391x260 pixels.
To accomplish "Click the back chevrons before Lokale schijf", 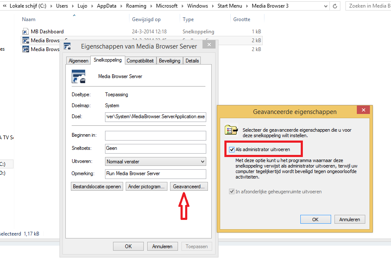I will point(5,6).
